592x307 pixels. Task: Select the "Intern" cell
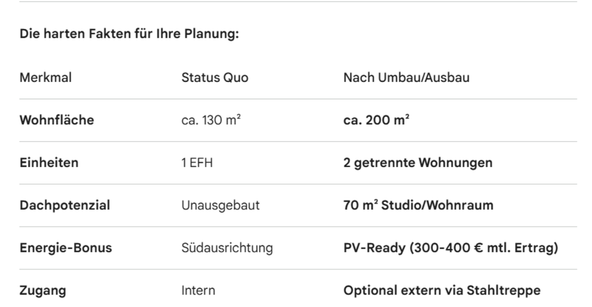point(198,290)
